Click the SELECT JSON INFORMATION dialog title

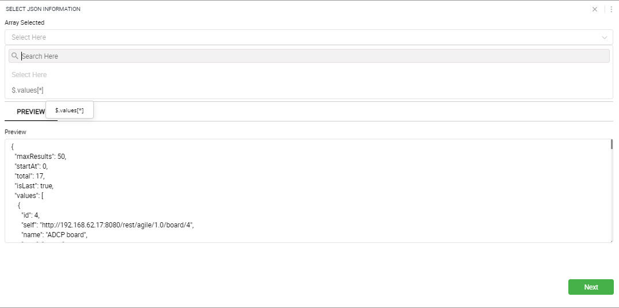(43, 9)
